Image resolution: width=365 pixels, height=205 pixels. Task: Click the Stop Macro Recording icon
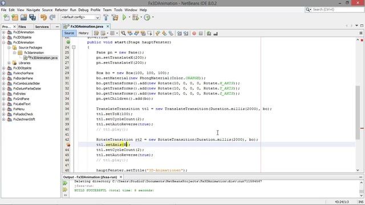[201, 34]
